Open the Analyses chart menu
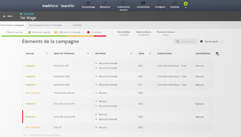The width and height of the screenshot is (241, 137). [175, 5]
